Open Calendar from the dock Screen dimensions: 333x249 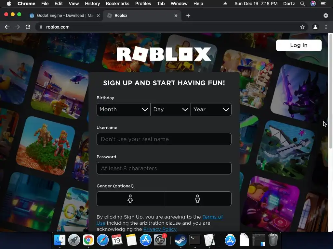pyautogui.click(x=117, y=240)
